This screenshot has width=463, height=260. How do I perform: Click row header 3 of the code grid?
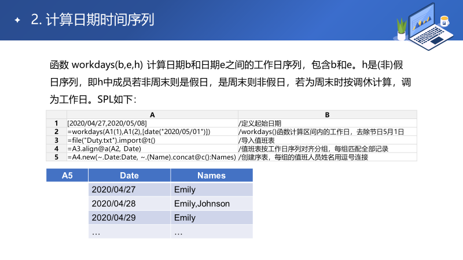click(x=56, y=140)
